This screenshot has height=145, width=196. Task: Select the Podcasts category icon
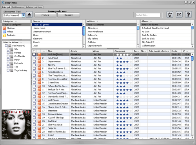point(4,35)
